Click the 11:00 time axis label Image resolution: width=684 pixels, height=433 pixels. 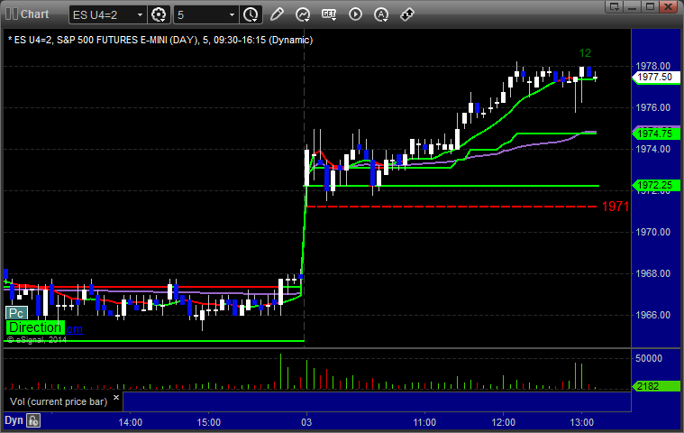point(424,422)
